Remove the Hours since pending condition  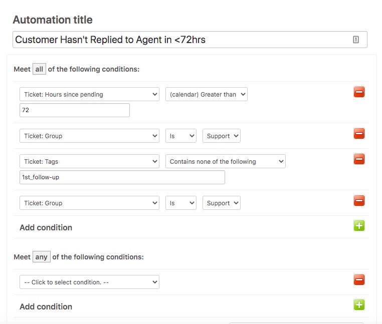tap(359, 92)
